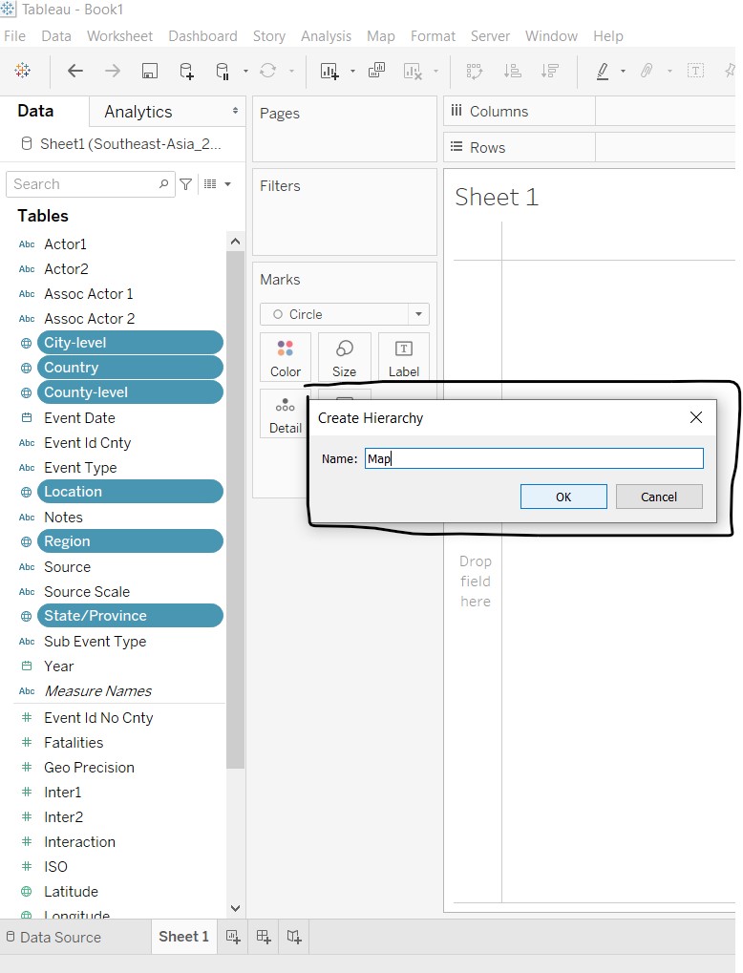Cancel the Create Hierarchy dialog
This screenshot has height=973, width=743.
659,497
